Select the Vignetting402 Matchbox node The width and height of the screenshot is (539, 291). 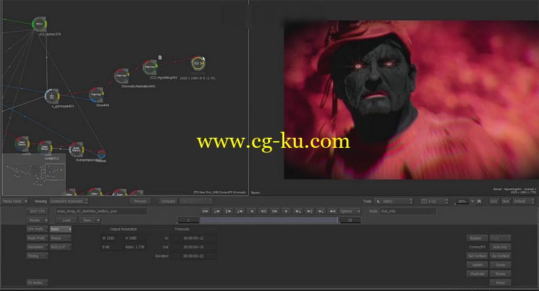coord(150,67)
